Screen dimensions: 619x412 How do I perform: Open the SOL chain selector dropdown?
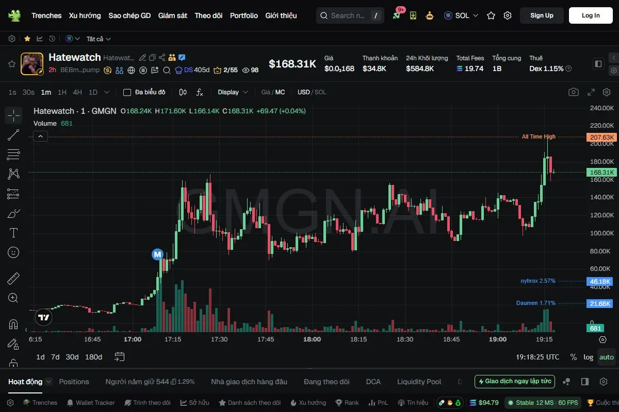tap(461, 15)
